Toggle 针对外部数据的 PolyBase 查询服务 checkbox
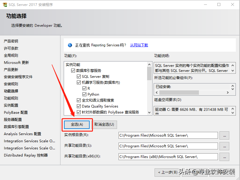The image size is (240, 180). point(79,112)
